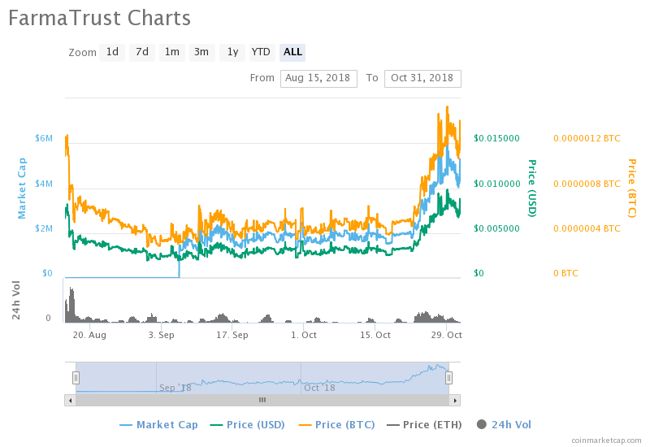Image resolution: width=650 pixels, height=447 pixels.
Task: Toggle Price (USD) series in legend
Action: pyautogui.click(x=248, y=424)
